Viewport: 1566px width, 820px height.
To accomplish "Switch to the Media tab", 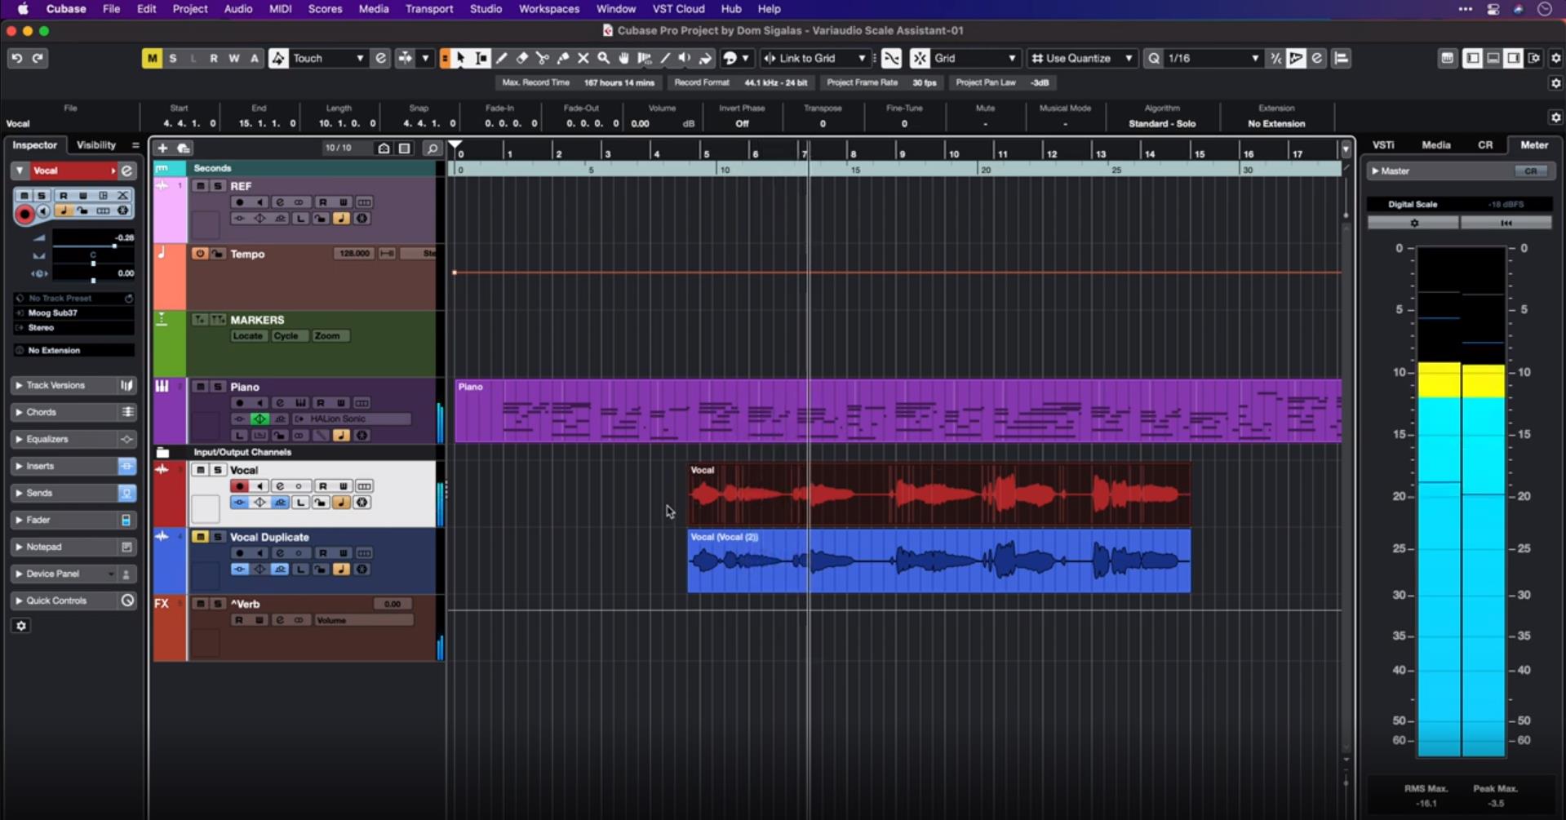I will (x=1435, y=144).
